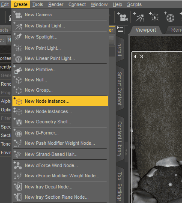
Task: Click the dForce Modifier Weight Node icon
Action: click(x=18, y=176)
